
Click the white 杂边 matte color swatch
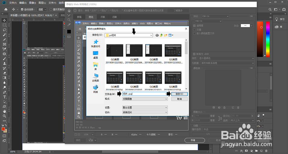pos(245,26)
